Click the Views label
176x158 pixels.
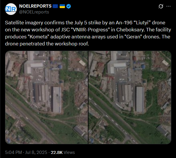tap(69, 152)
